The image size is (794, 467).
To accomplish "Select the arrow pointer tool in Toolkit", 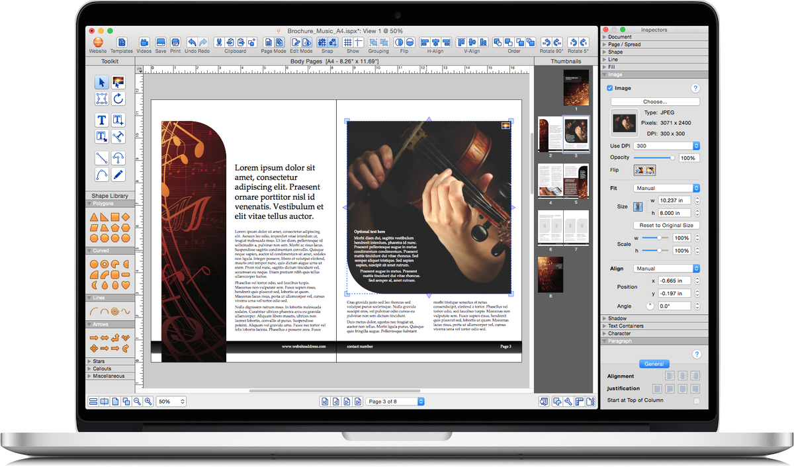I will 101,83.
